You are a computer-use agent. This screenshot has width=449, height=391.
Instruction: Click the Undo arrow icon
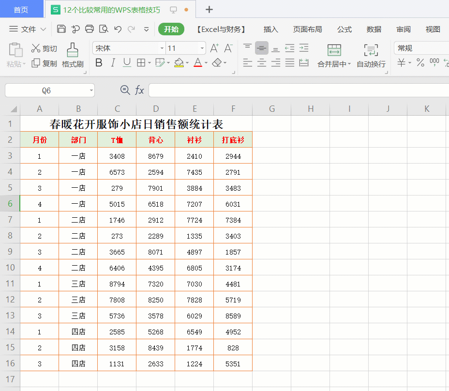(x=118, y=29)
